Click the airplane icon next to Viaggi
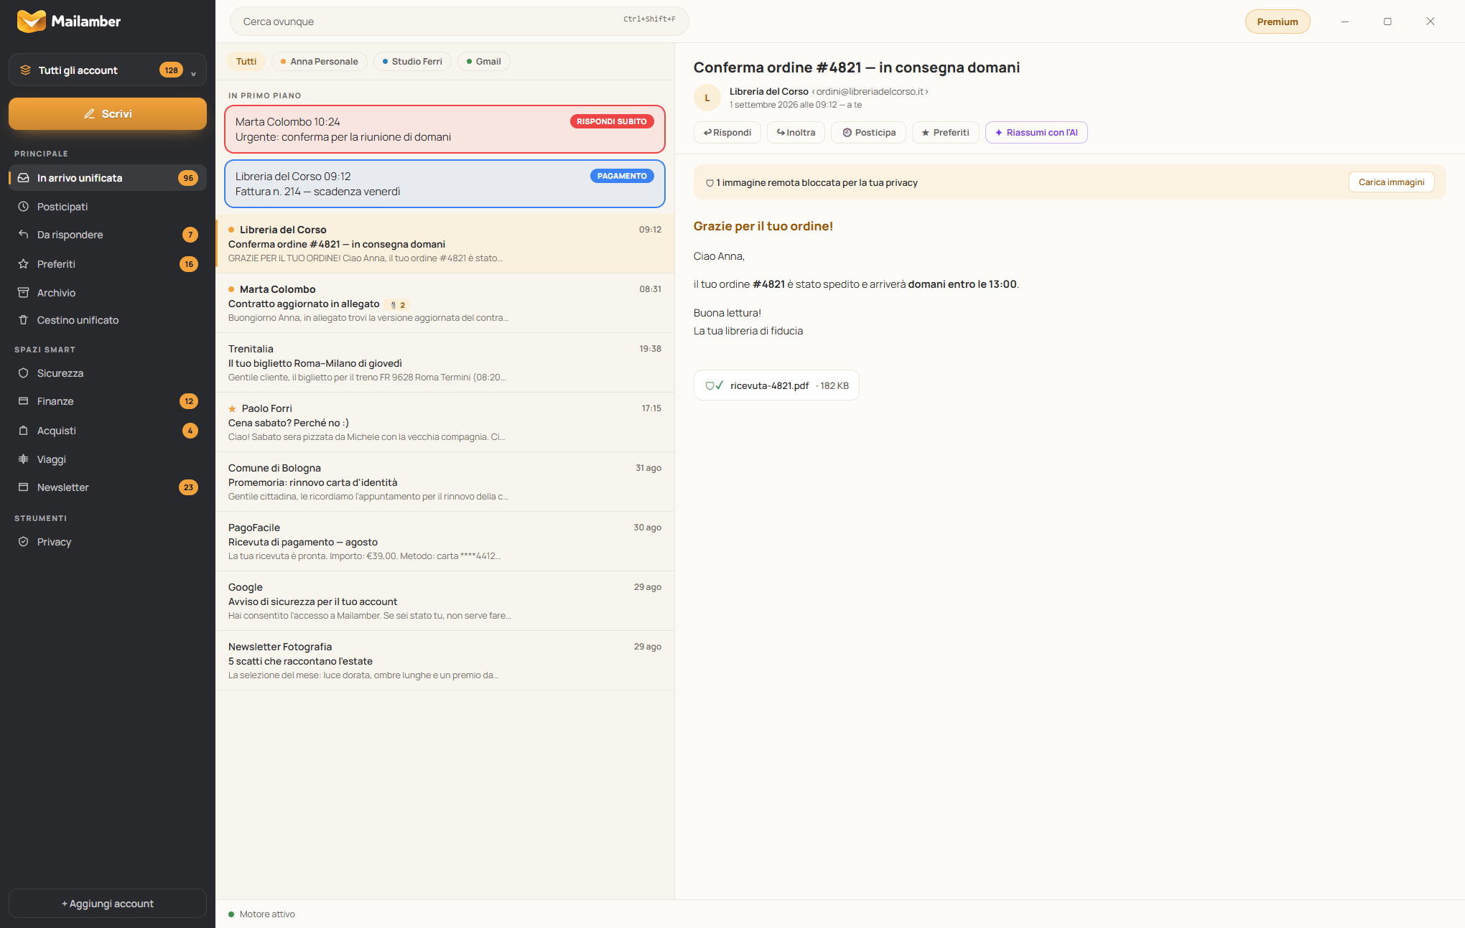1465x928 pixels. coord(24,459)
